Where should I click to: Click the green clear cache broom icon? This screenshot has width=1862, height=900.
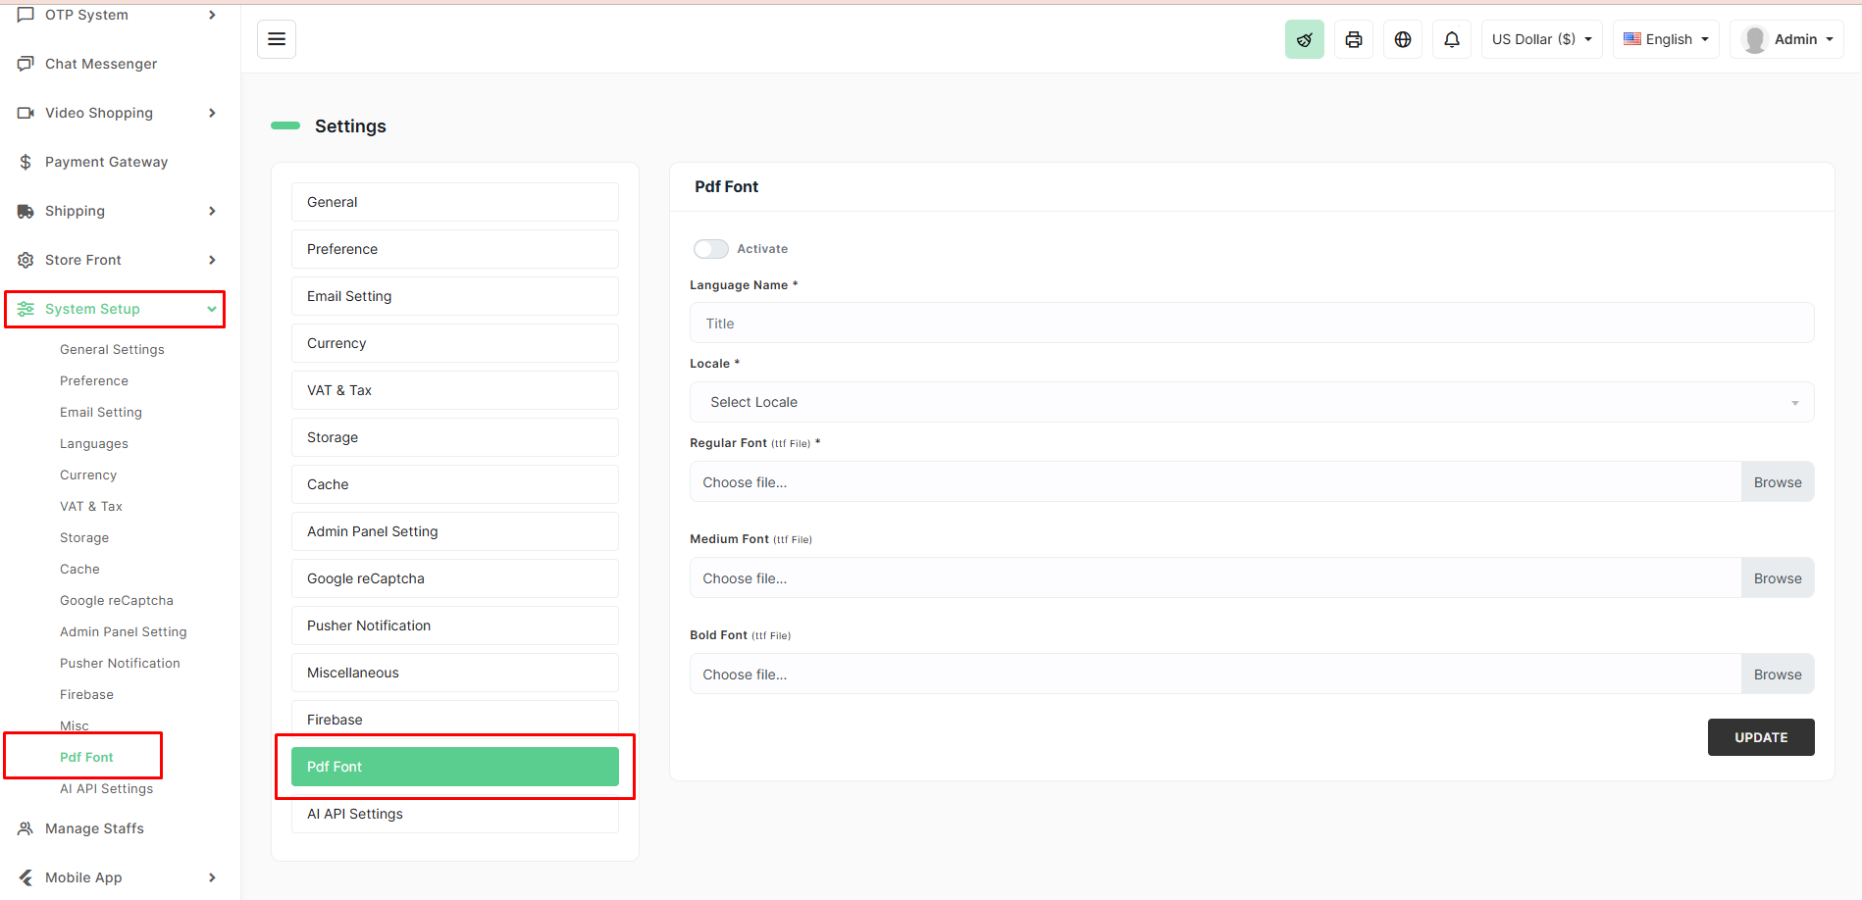click(1304, 39)
